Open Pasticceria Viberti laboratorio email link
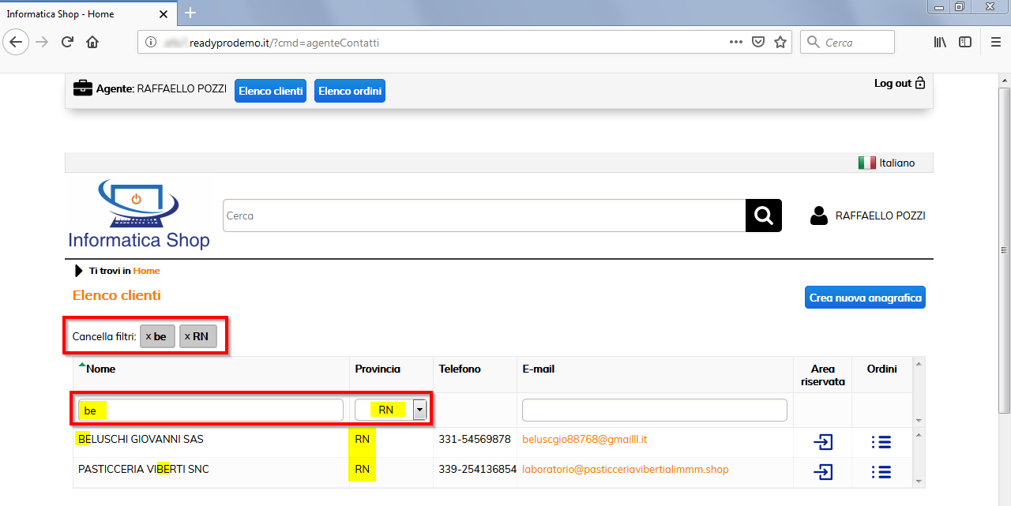 point(626,469)
